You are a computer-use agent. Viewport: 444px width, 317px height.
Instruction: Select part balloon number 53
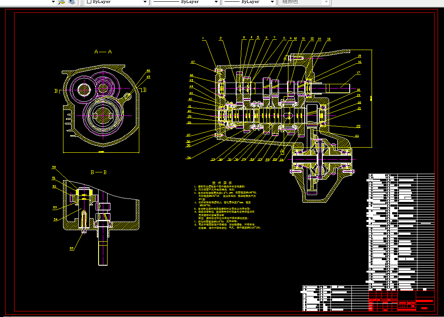click(x=55, y=207)
